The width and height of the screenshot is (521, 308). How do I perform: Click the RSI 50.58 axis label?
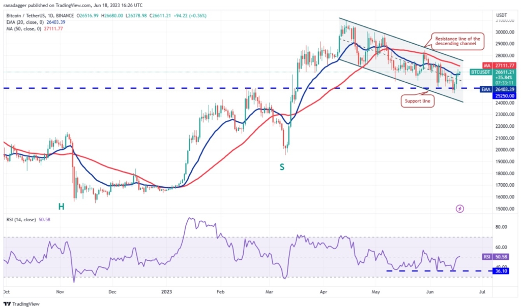point(496,257)
